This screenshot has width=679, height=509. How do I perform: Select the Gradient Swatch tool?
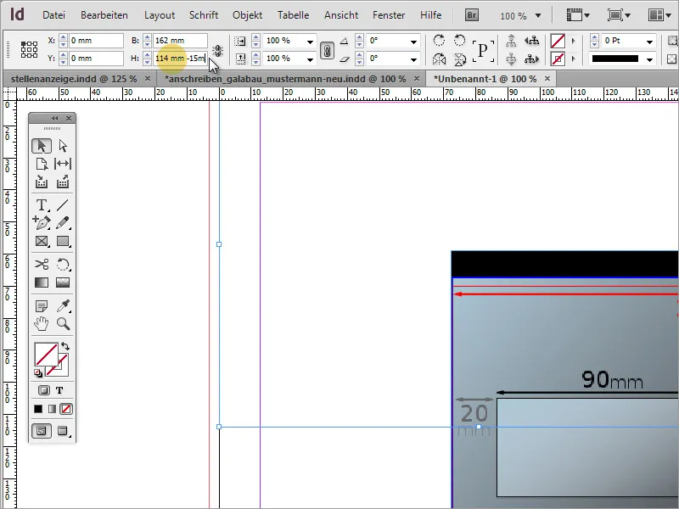pyautogui.click(x=42, y=282)
